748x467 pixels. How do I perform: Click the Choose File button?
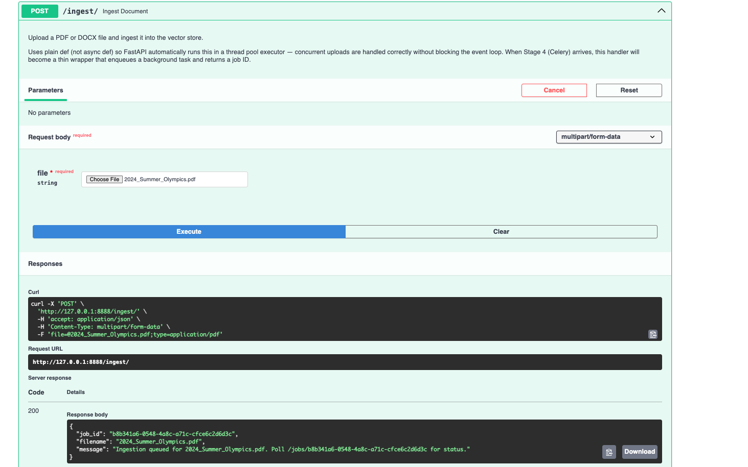click(104, 180)
